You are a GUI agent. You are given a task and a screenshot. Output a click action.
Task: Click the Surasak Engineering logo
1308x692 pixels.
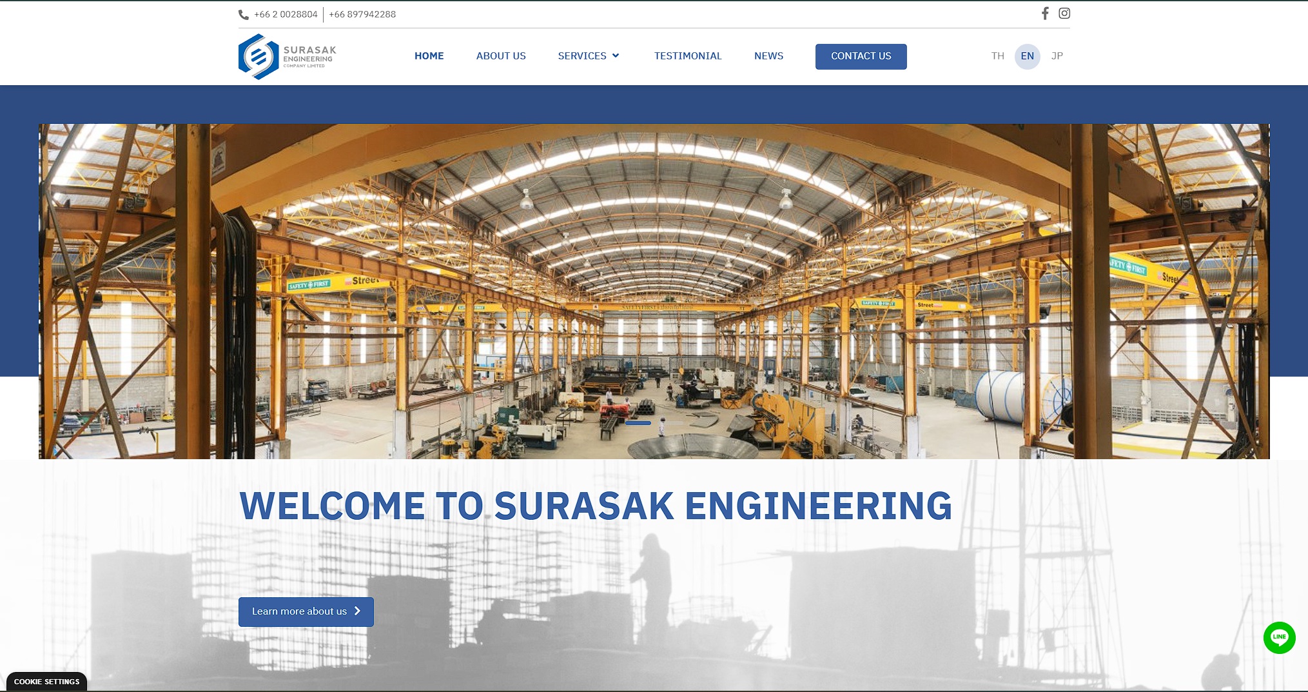[x=288, y=57]
